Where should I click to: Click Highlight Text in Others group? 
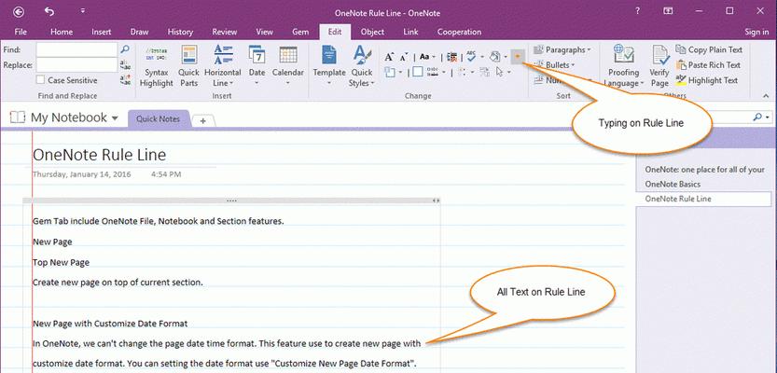click(x=707, y=80)
